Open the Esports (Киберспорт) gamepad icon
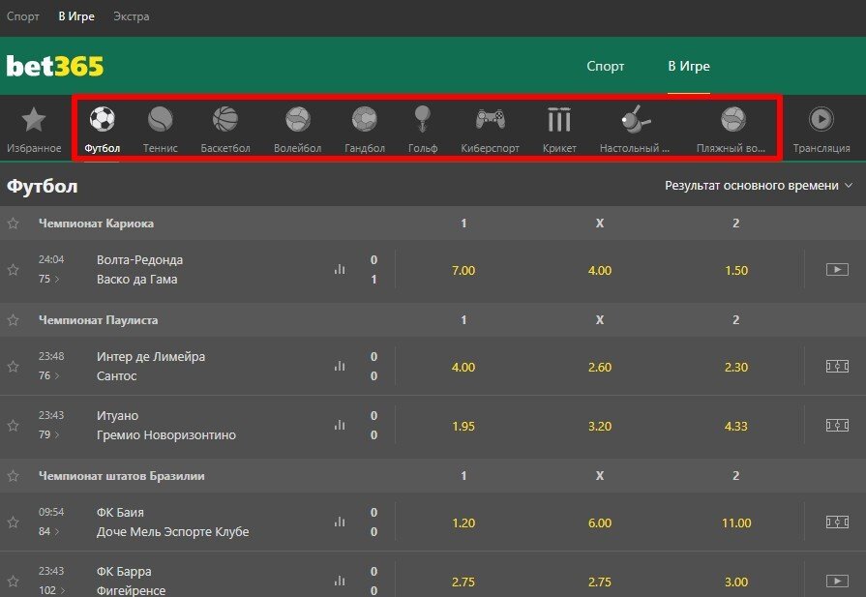866x597 pixels. 490,120
